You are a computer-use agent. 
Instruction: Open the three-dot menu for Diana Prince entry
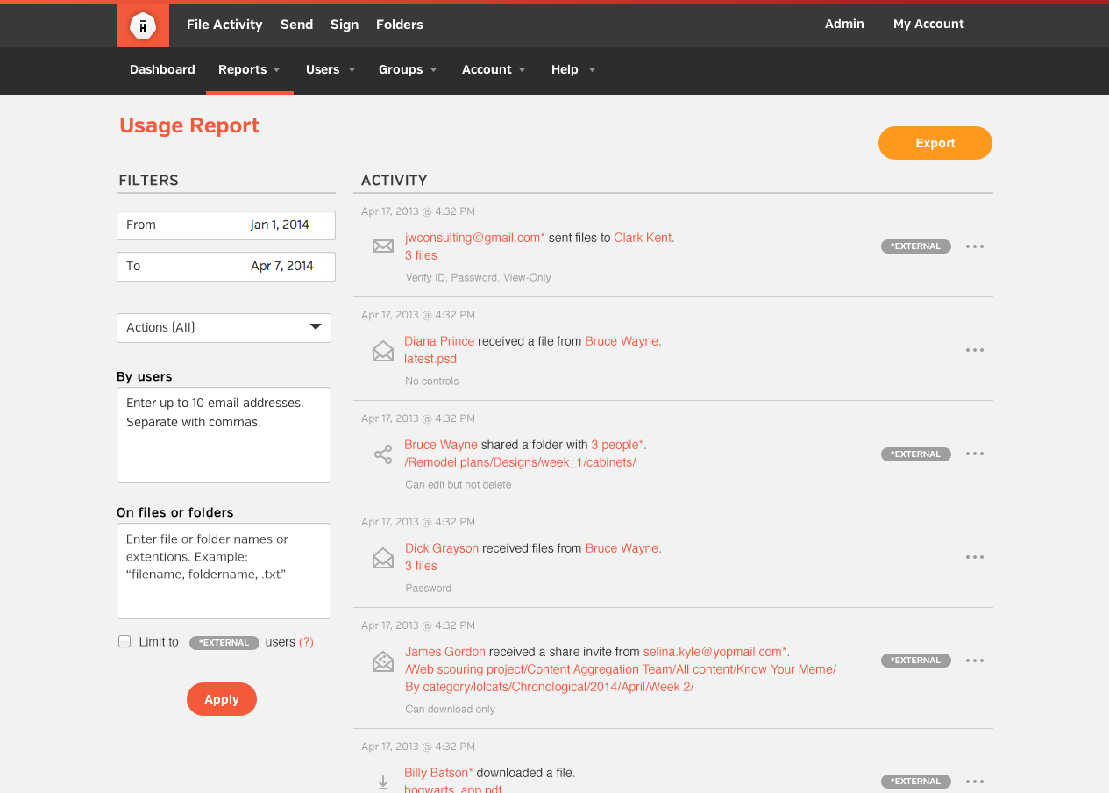click(974, 350)
